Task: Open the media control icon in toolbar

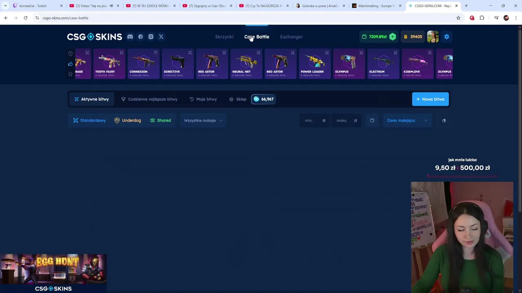Action: [x=496, y=18]
